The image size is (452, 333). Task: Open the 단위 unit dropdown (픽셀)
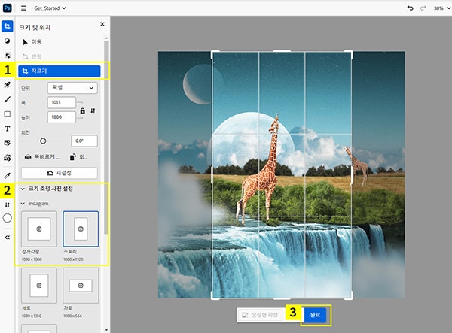72,88
